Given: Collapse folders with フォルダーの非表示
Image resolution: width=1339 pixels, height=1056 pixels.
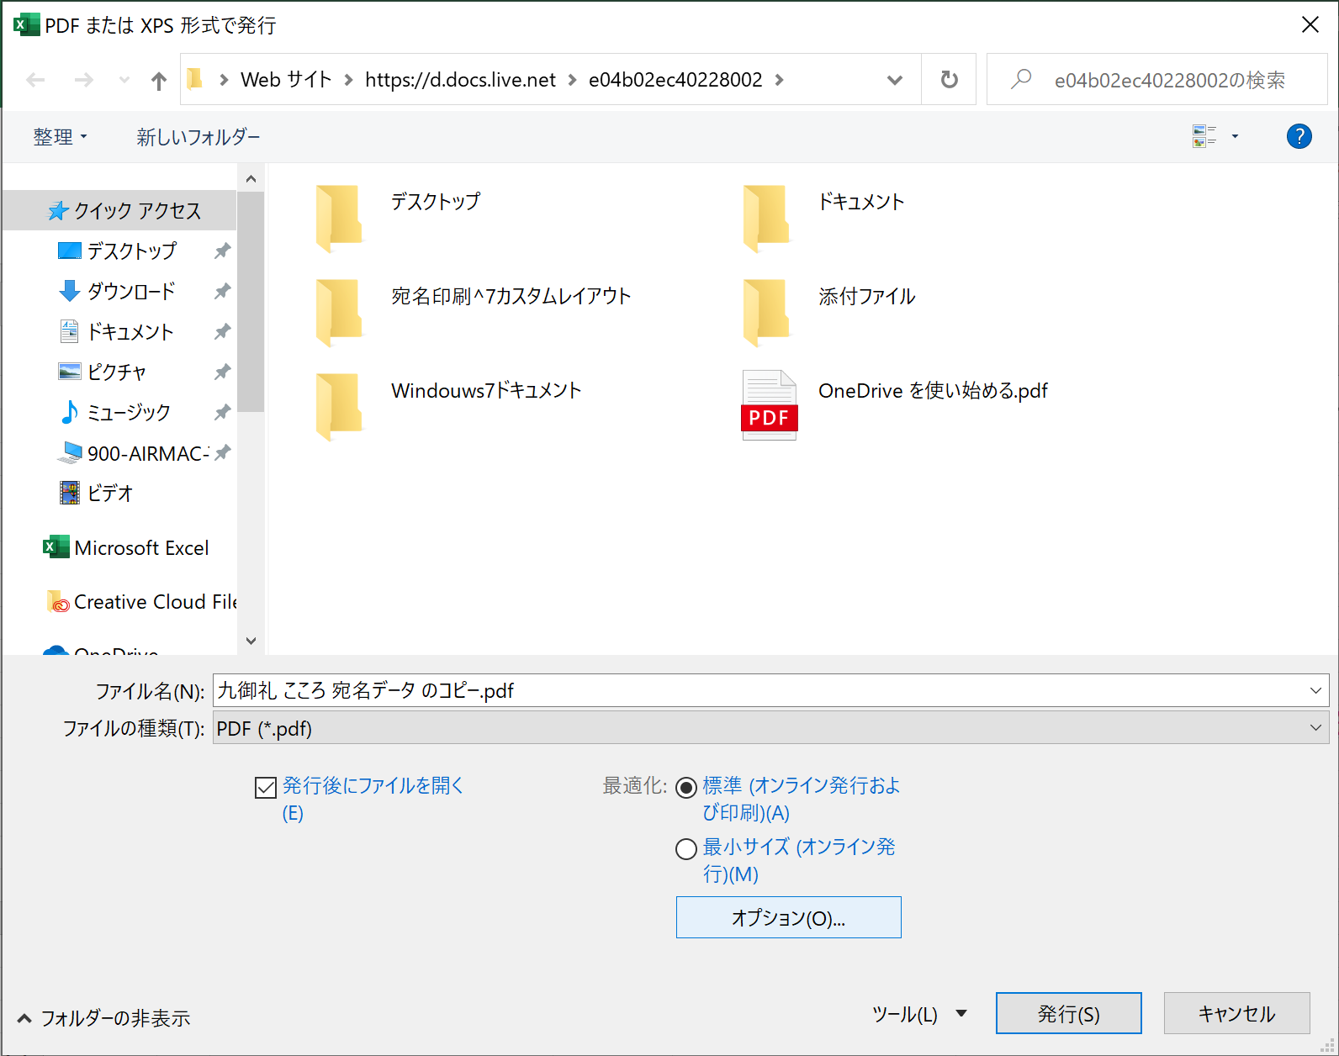Looking at the screenshot, I should (104, 1018).
